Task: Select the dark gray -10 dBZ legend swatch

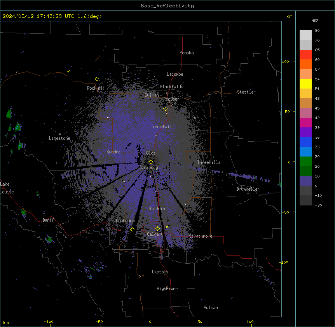Action: point(305,200)
